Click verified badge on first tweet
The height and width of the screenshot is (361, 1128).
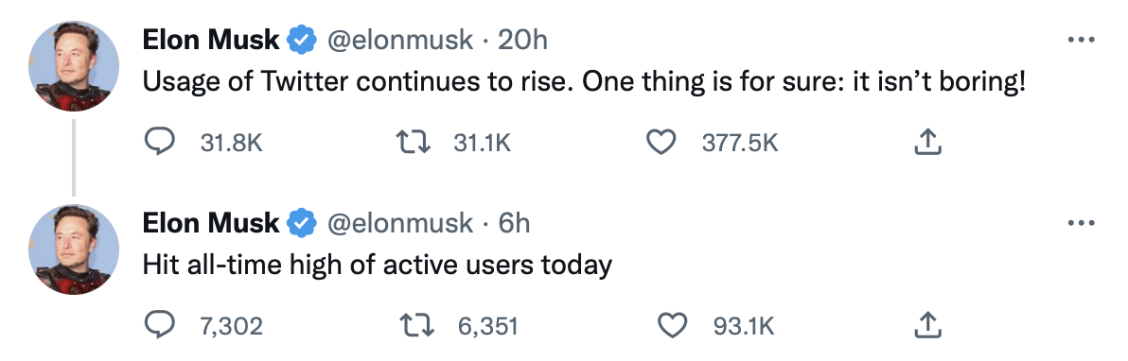[303, 41]
